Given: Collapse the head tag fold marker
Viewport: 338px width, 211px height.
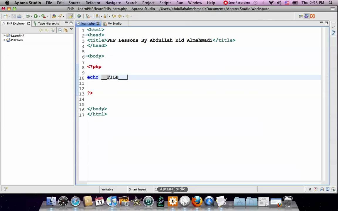Looking at the screenshot, I should click(86, 35).
